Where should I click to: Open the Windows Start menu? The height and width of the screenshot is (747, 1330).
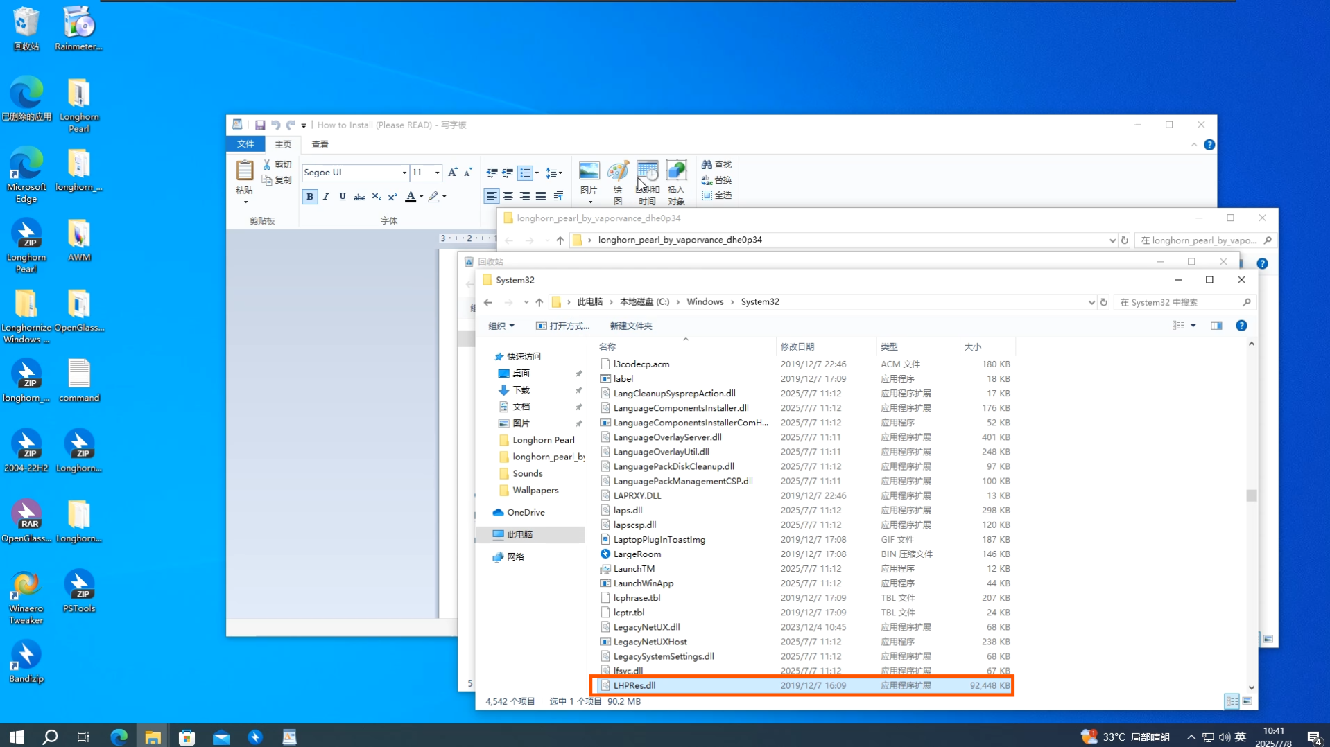(x=17, y=736)
